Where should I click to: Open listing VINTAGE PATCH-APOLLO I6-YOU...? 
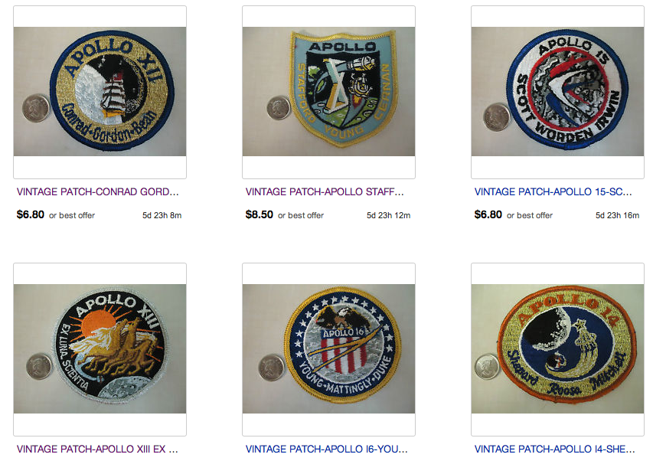[326, 450]
